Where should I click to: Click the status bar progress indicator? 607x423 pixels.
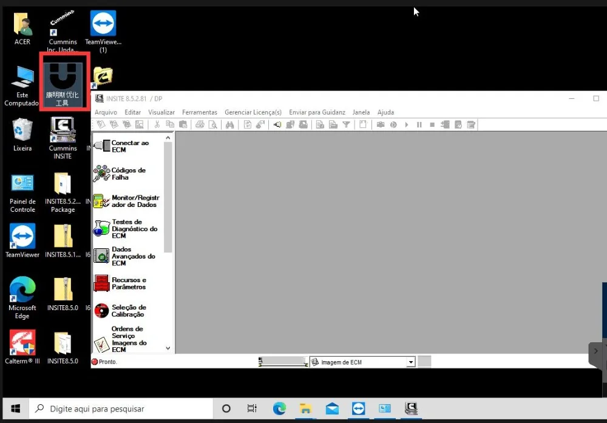[x=283, y=362]
